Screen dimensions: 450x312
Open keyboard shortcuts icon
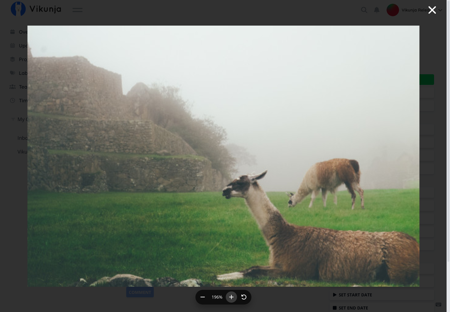(x=438, y=305)
